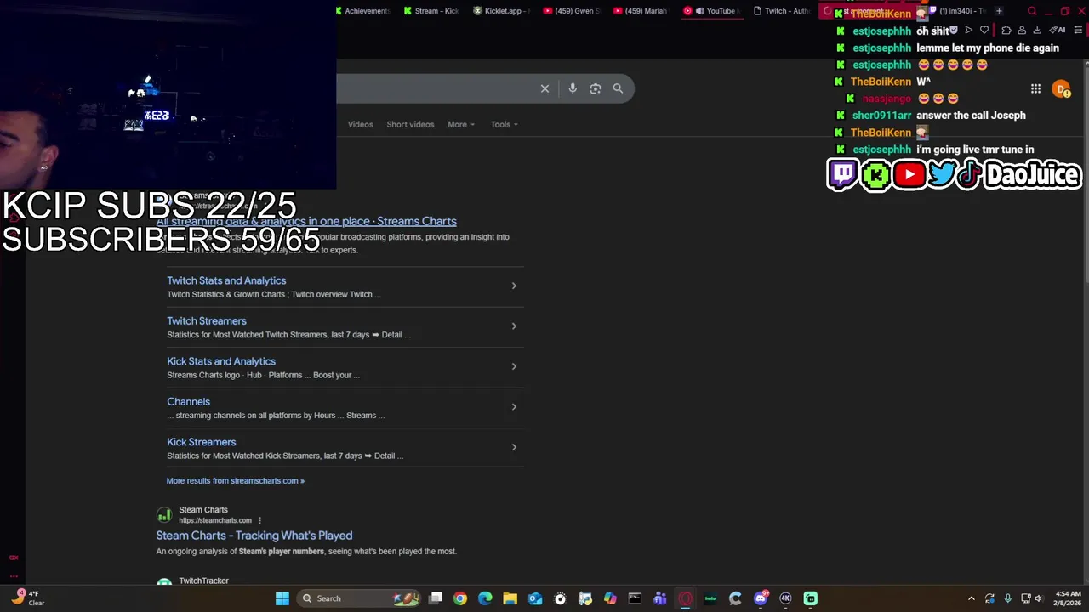Open the Windows Start menu
Viewport: 1089px width, 612px height.
pyautogui.click(x=282, y=598)
